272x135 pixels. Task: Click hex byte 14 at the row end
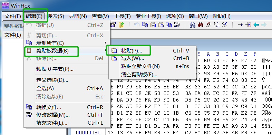pyautogui.click(x=253, y=126)
